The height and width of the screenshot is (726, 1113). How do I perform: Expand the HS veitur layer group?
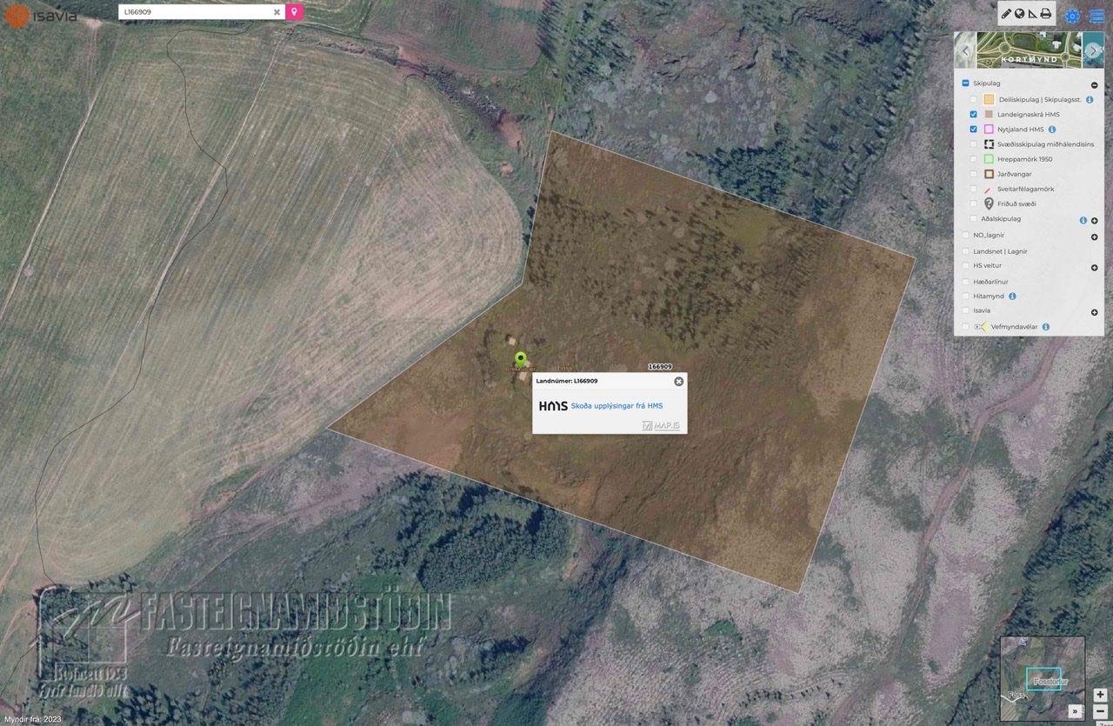1094,268
